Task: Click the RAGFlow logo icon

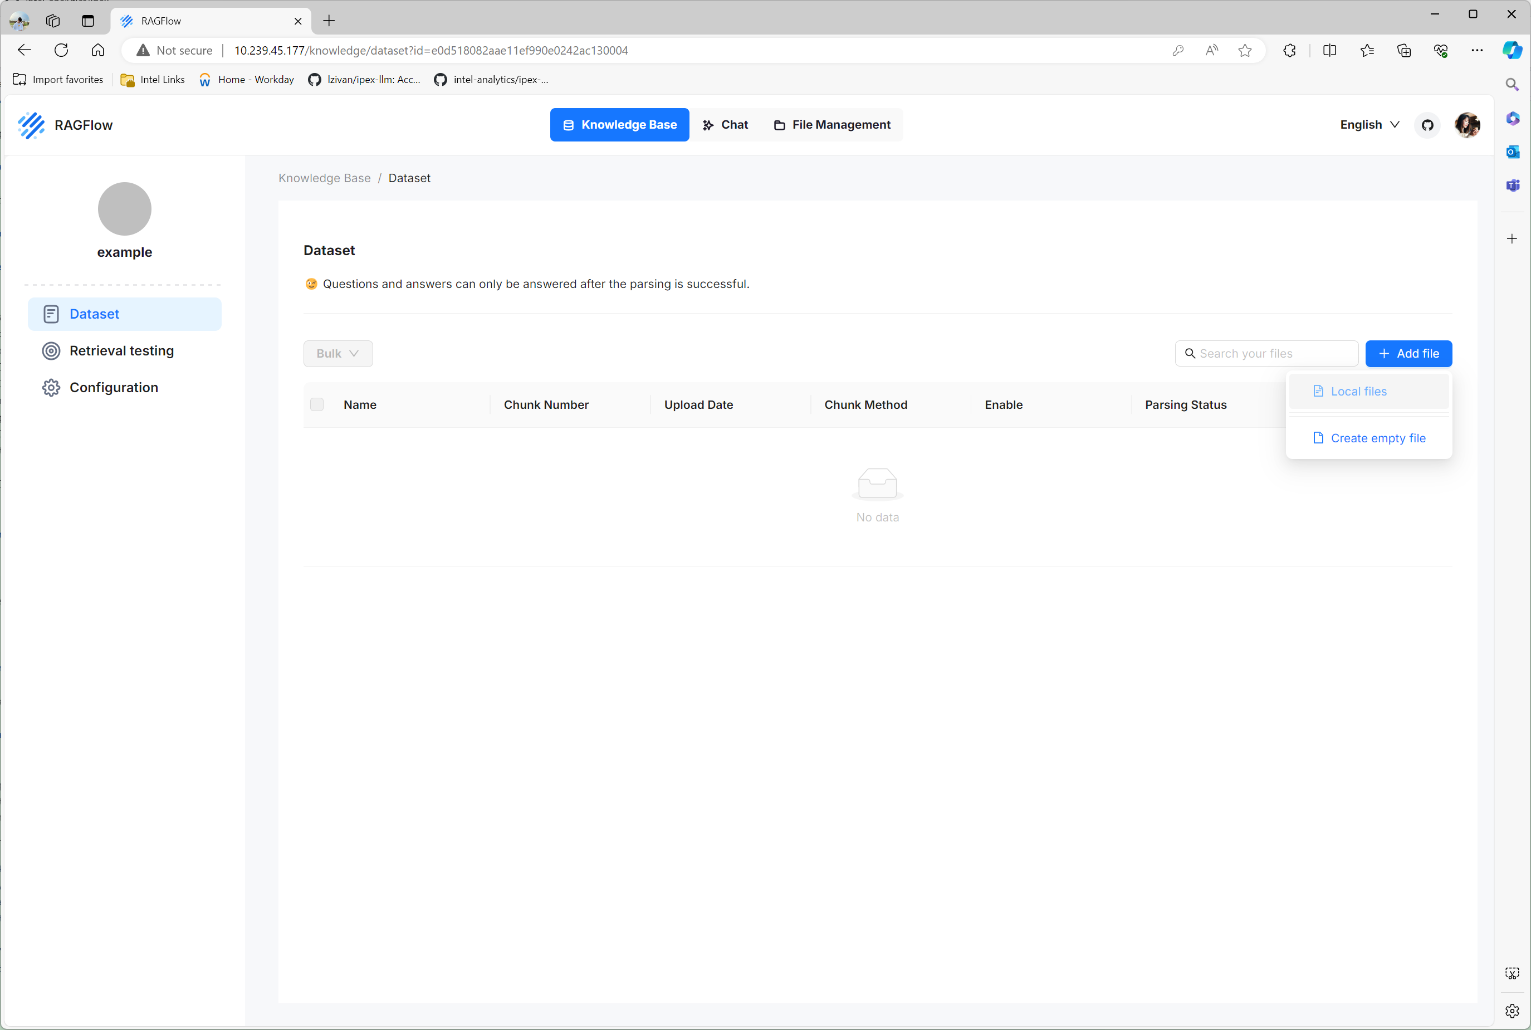Action: [x=32, y=125]
